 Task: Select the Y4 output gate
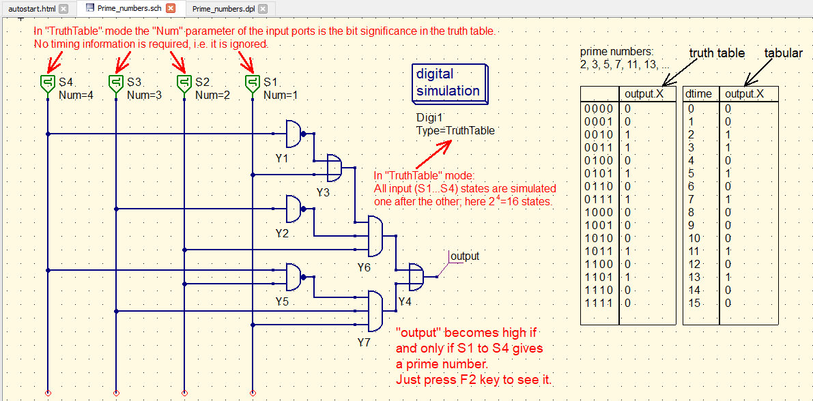(x=415, y=276)
